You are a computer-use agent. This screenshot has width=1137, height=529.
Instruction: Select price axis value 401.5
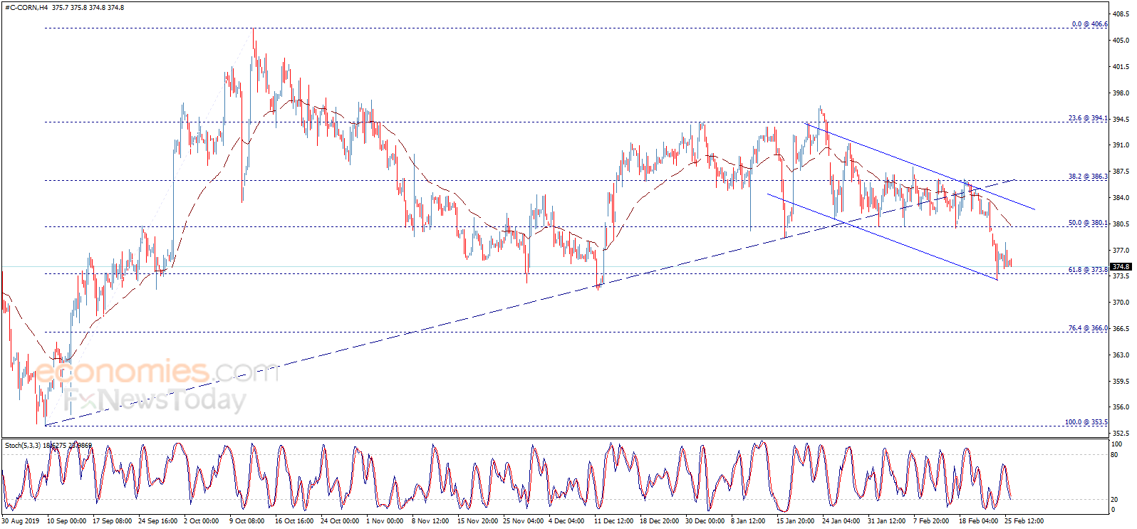1121,67
